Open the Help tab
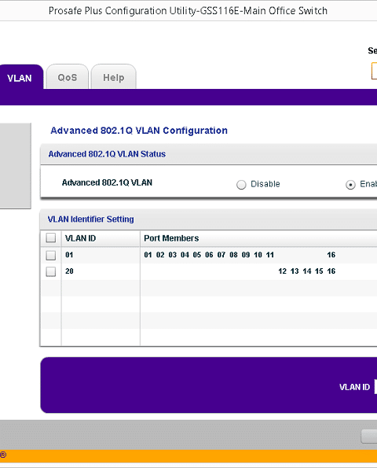This screenshot has height=468, width=377. coord(114,78)
